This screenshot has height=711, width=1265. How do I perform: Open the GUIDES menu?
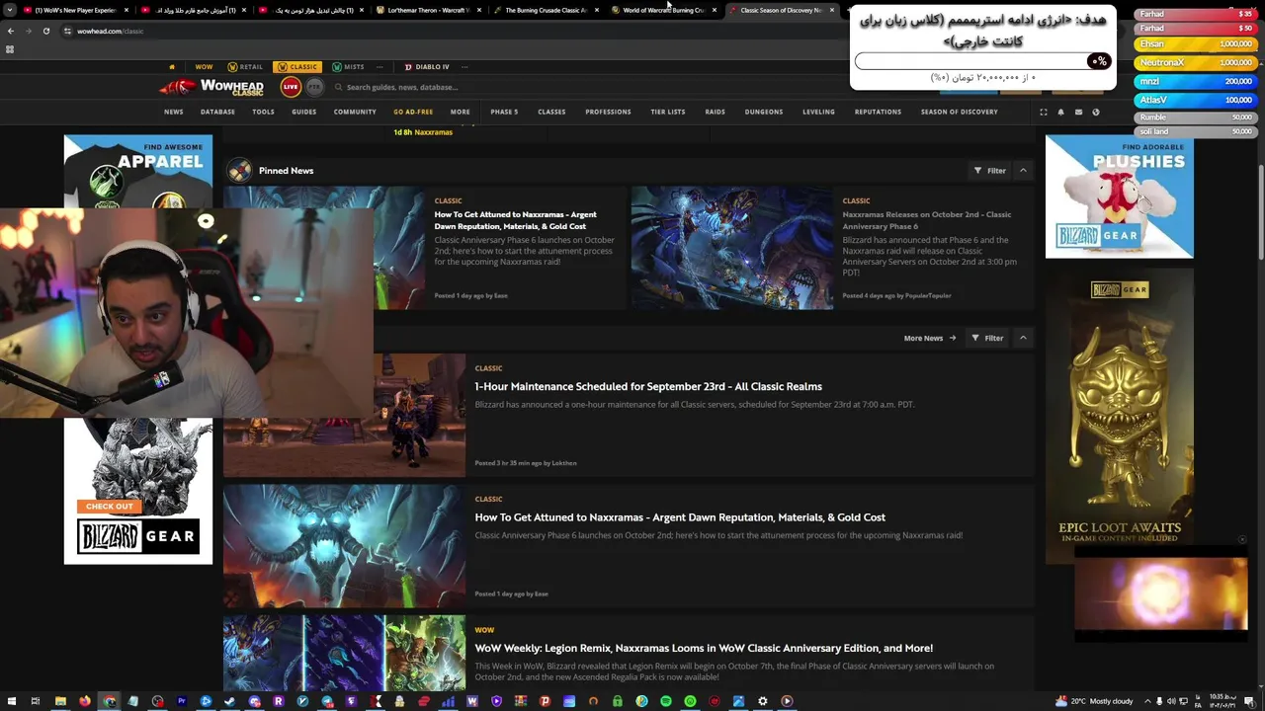coord(304,112)
